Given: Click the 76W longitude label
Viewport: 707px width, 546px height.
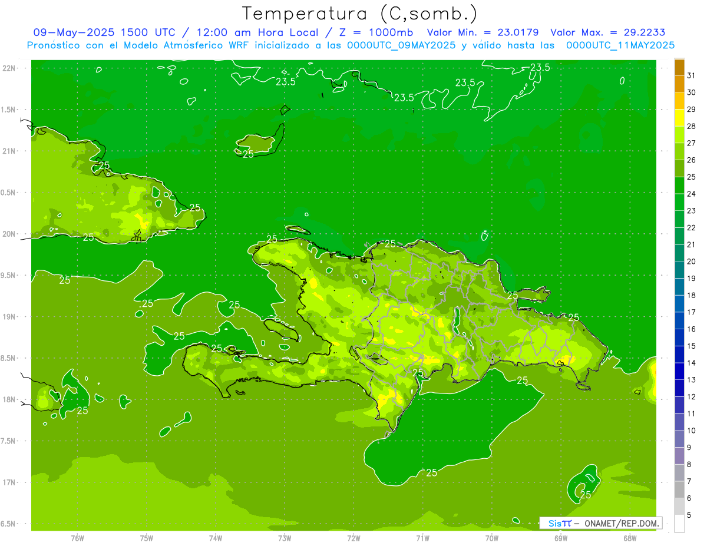Looking at the screenshot, I should click(x=77, y=538).
